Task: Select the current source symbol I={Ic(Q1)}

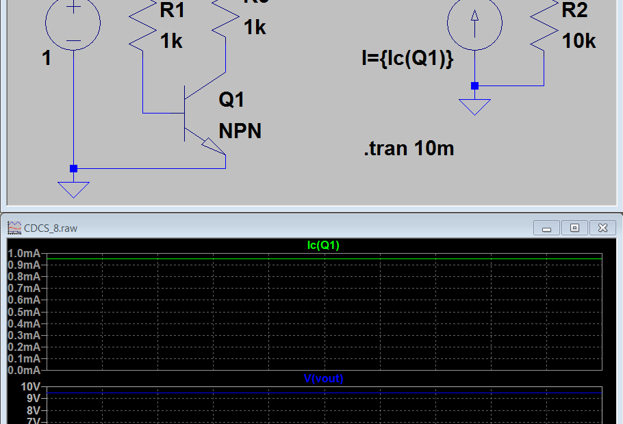Action: [x=475, y=23]
